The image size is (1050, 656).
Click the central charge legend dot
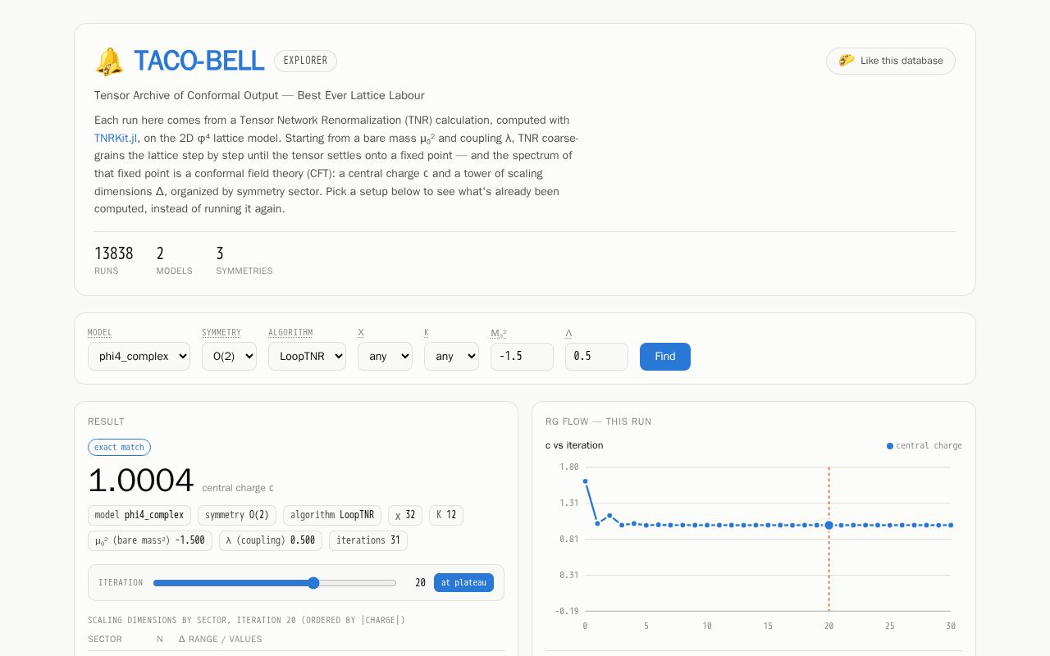(x=890, y=446)
